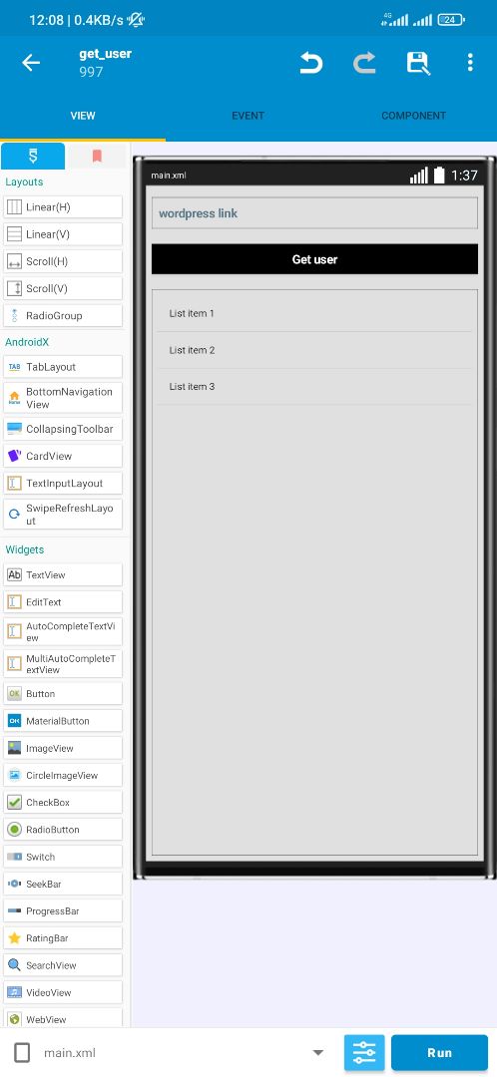
Task: Click the black Get user button
Action: pyautogui.click(x=314, y=259)
